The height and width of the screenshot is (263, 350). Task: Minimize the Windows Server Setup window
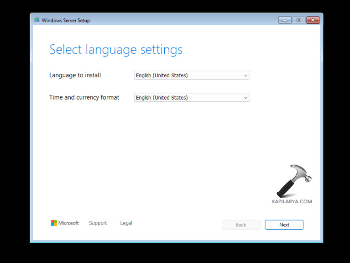[285, 20]
